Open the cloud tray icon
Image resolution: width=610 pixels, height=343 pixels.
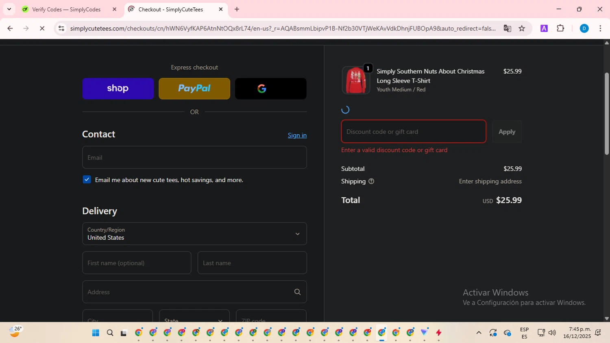click(508, 333)
